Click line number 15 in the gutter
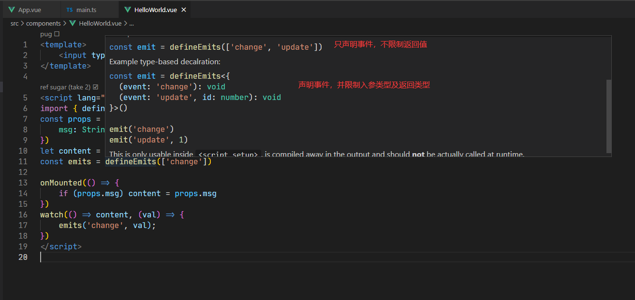Screen dimensions: 635x300 point(23,204)
